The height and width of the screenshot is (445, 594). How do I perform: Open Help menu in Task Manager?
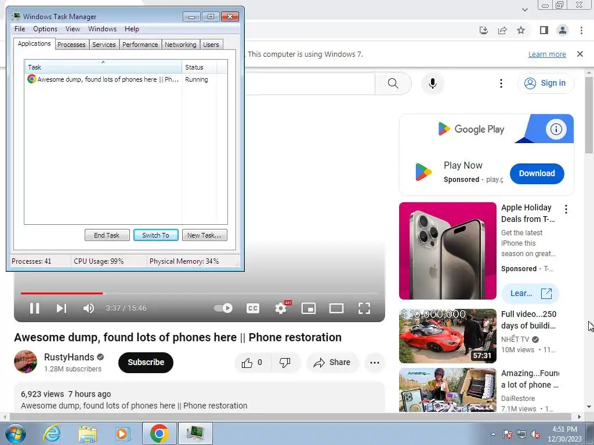pos(132,29)
